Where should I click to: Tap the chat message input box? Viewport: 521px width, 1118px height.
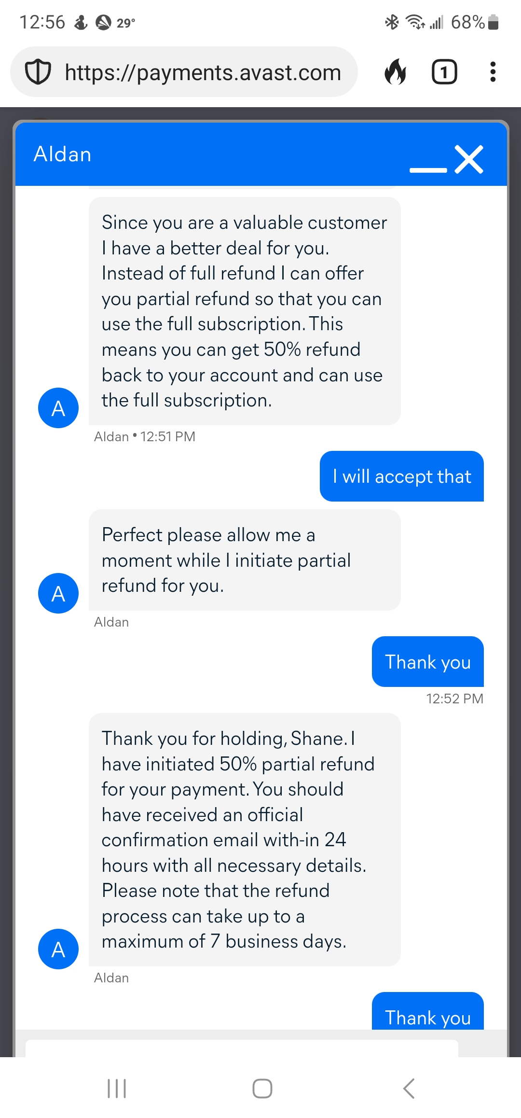(x=241, y=1048)
